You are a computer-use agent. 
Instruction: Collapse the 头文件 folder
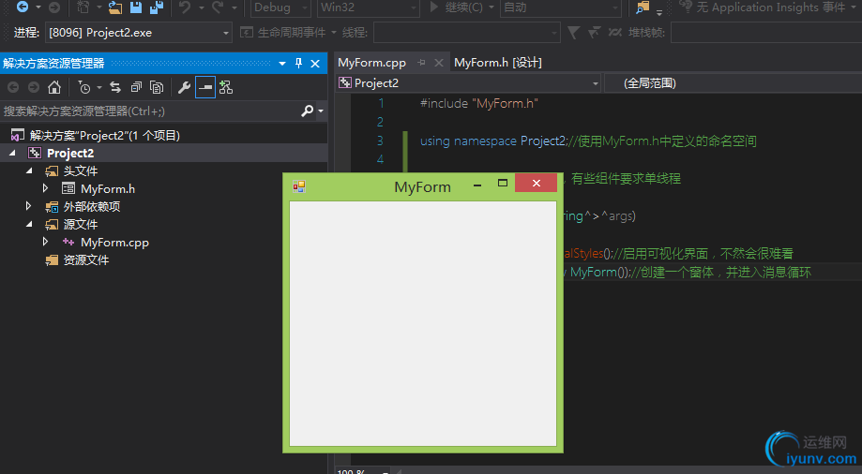tap(29, 170)
